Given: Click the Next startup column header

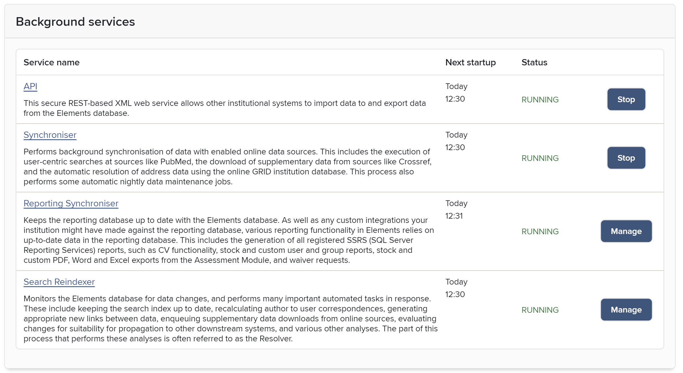Looking at the screenshot, I should pos(470,62).
